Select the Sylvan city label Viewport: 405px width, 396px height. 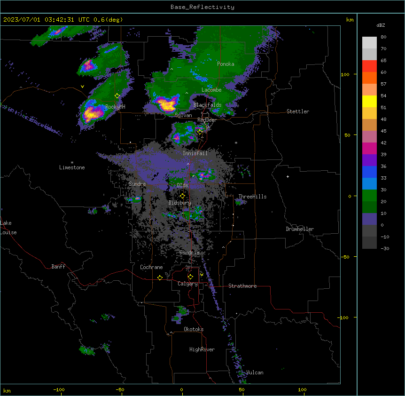click(183, 115)
